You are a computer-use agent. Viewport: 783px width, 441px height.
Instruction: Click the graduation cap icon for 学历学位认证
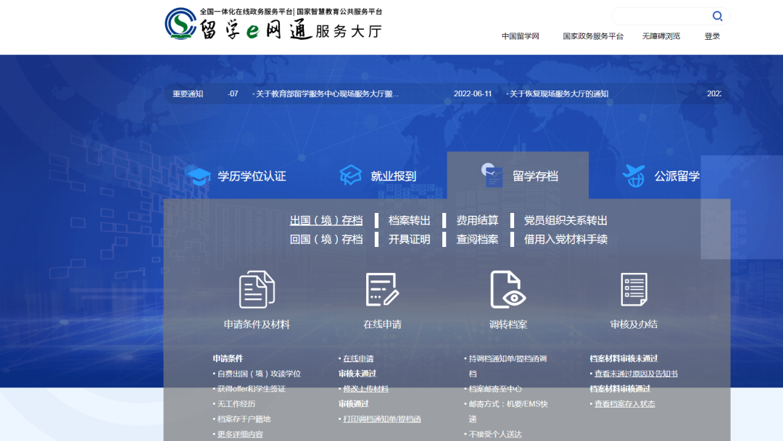[x=199, y=176]
